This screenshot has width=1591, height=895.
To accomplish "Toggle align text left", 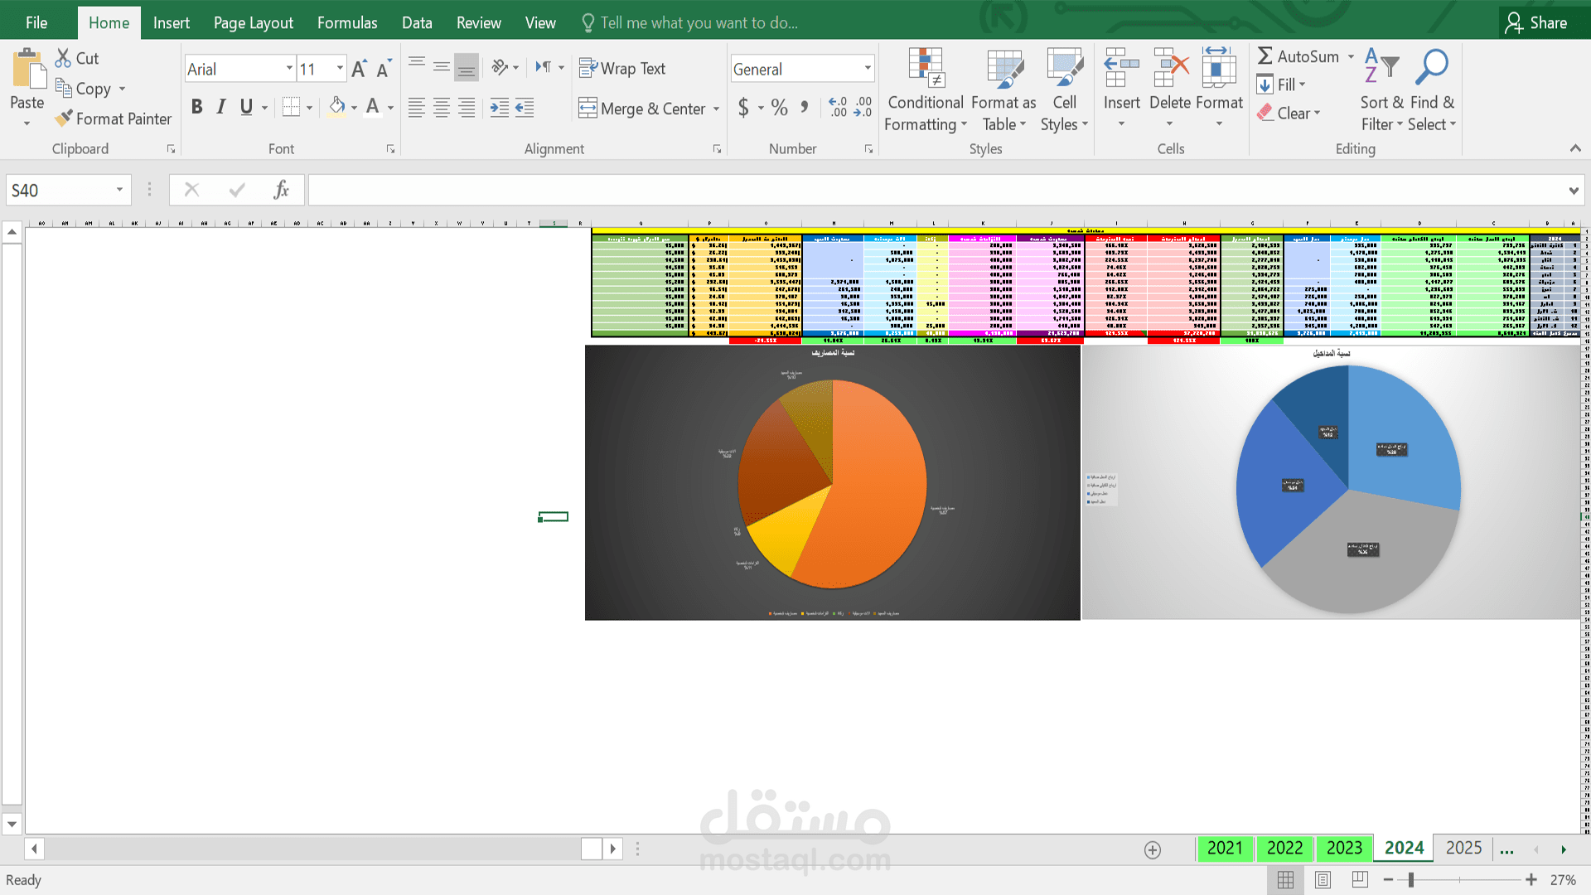I will [417, 107].
